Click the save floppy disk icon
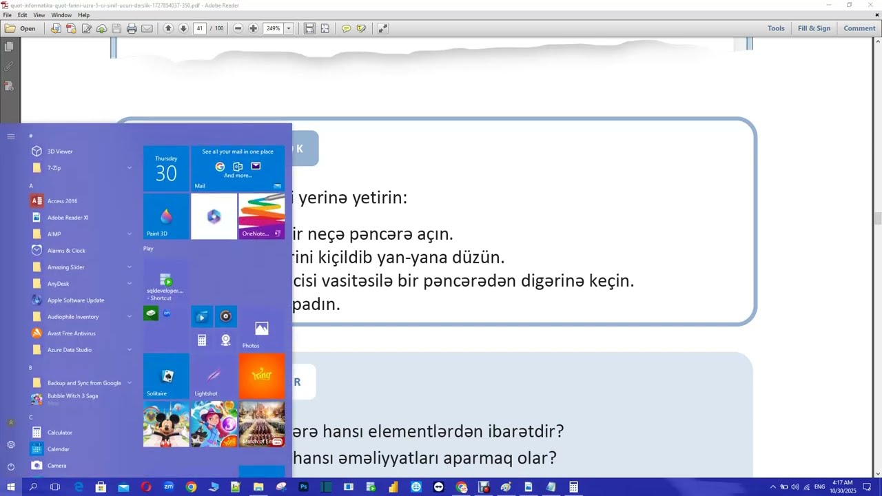This screenshot has width=882, height=496. [x=116, y=28]
